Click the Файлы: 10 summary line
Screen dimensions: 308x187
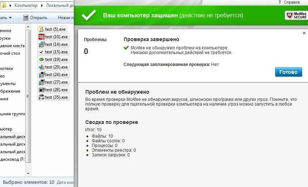(x=102, y=136)
